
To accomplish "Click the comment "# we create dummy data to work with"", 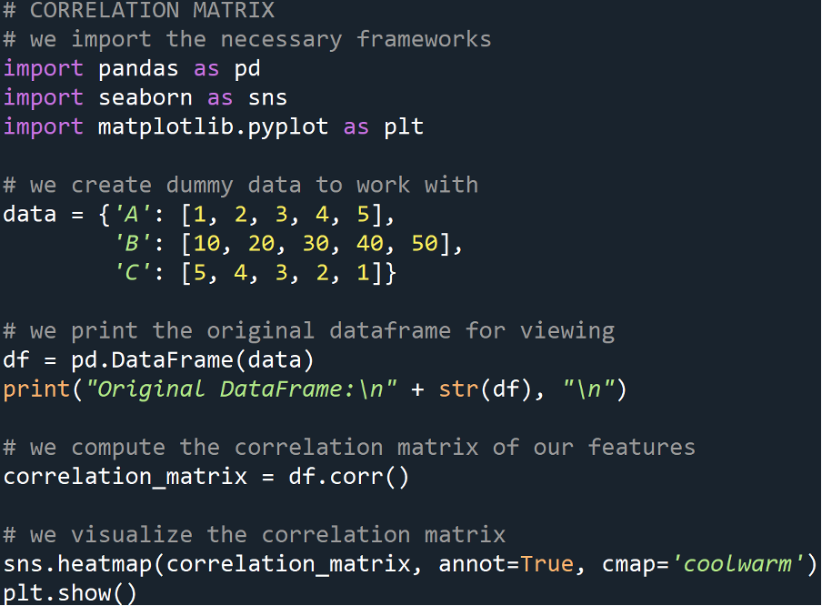I will (241, 186).
